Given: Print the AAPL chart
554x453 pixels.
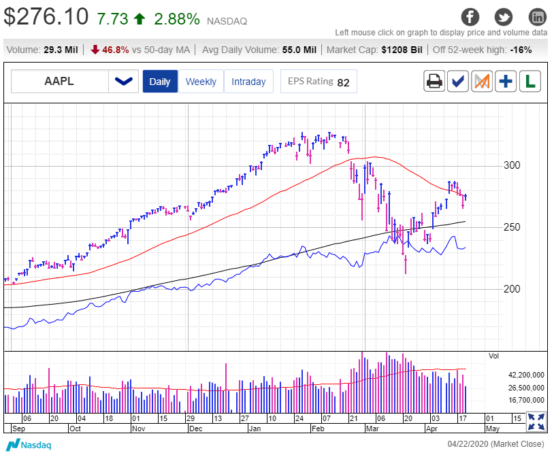Looking at the screenshot, I should pos(434,81).
